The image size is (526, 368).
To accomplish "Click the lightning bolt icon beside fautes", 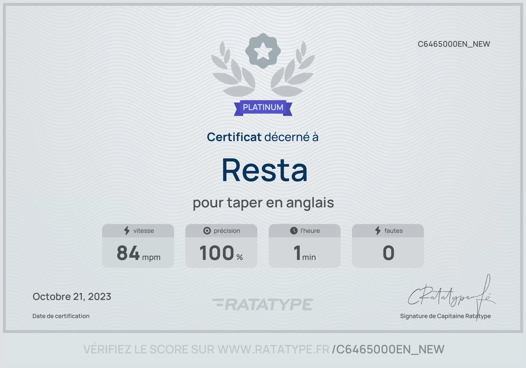I will tap(378, 231).
